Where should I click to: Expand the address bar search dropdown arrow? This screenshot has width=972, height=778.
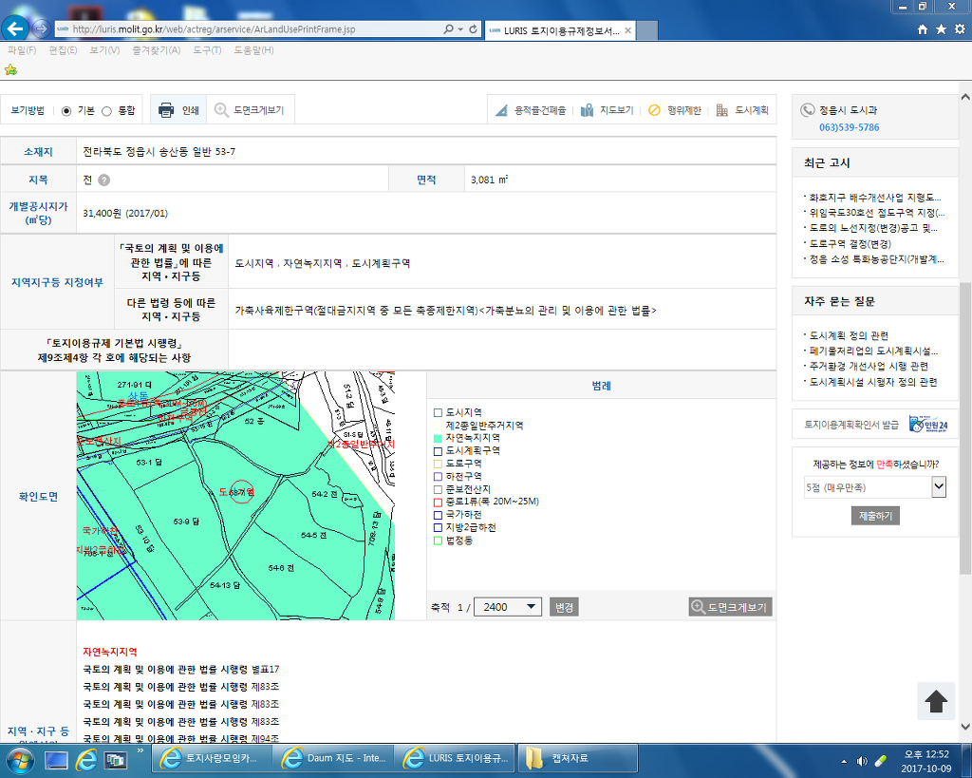pyautogui.click(x=460, y=29)
